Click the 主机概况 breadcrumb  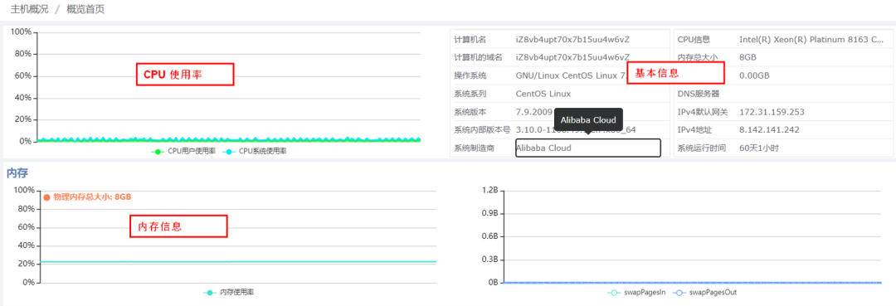[x=29, y=9]
